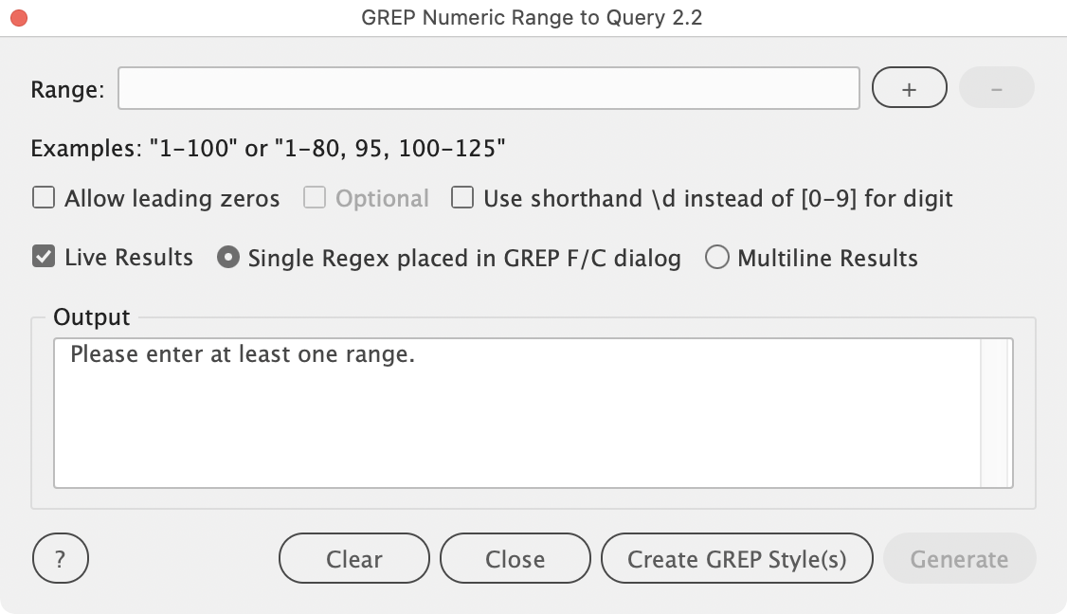Uncheck the Live Results checkbox
Screen dimensions: 1067x614
coord(44,257)
